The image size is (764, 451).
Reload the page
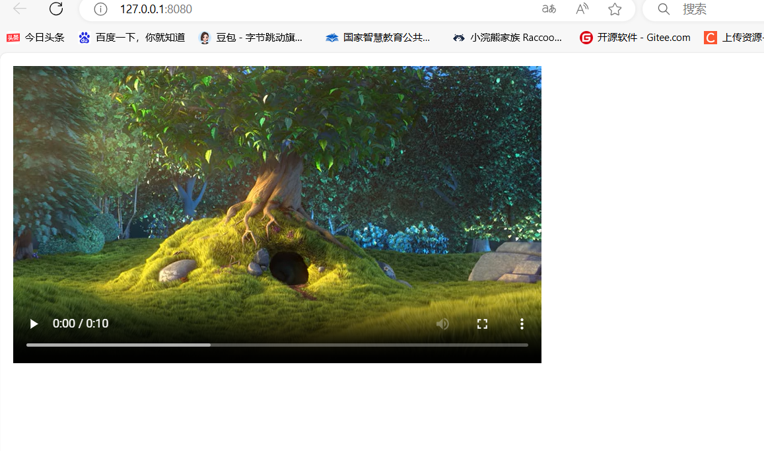tap(56, 9)
